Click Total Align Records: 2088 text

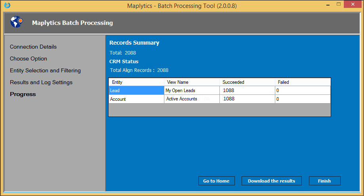click(x=139, y=70)
